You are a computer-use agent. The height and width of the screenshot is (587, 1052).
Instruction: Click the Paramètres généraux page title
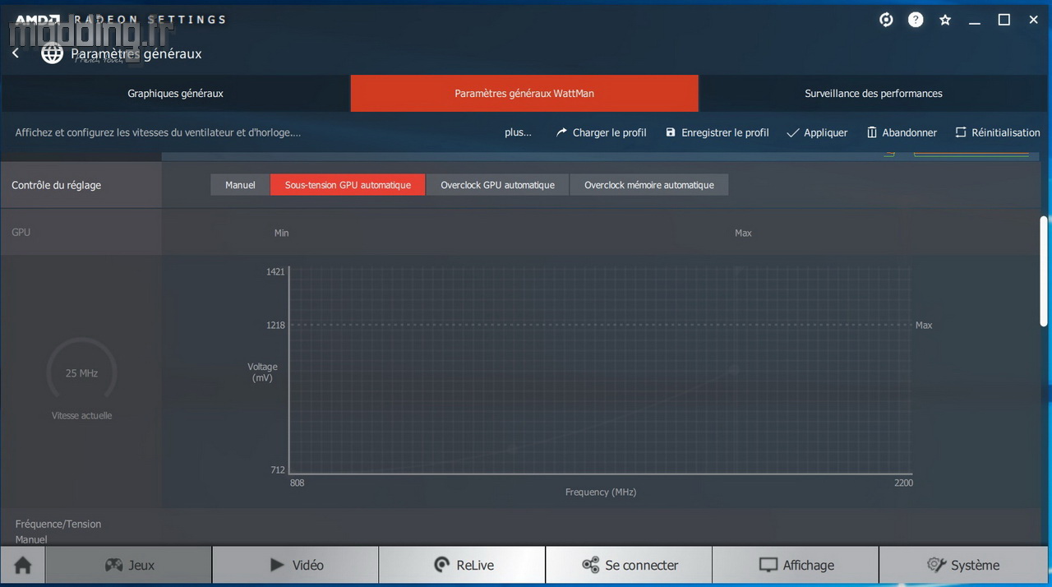(136, 54)
